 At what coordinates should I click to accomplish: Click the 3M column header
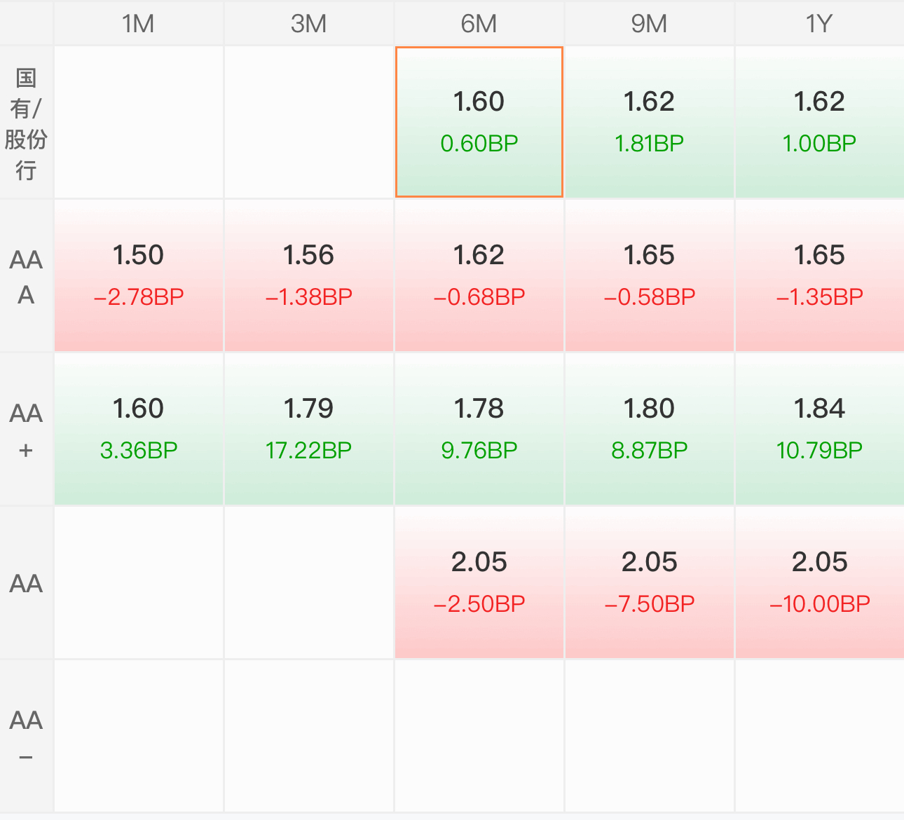click(309, 23)
